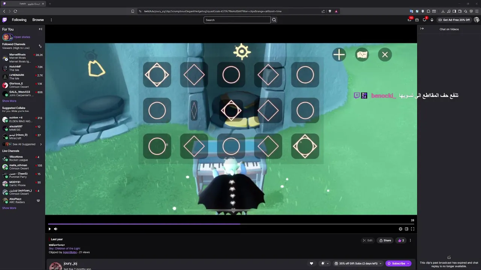Focus the Twitch Search field
This screenshot has height=270, width=481.
coord(237,20)
